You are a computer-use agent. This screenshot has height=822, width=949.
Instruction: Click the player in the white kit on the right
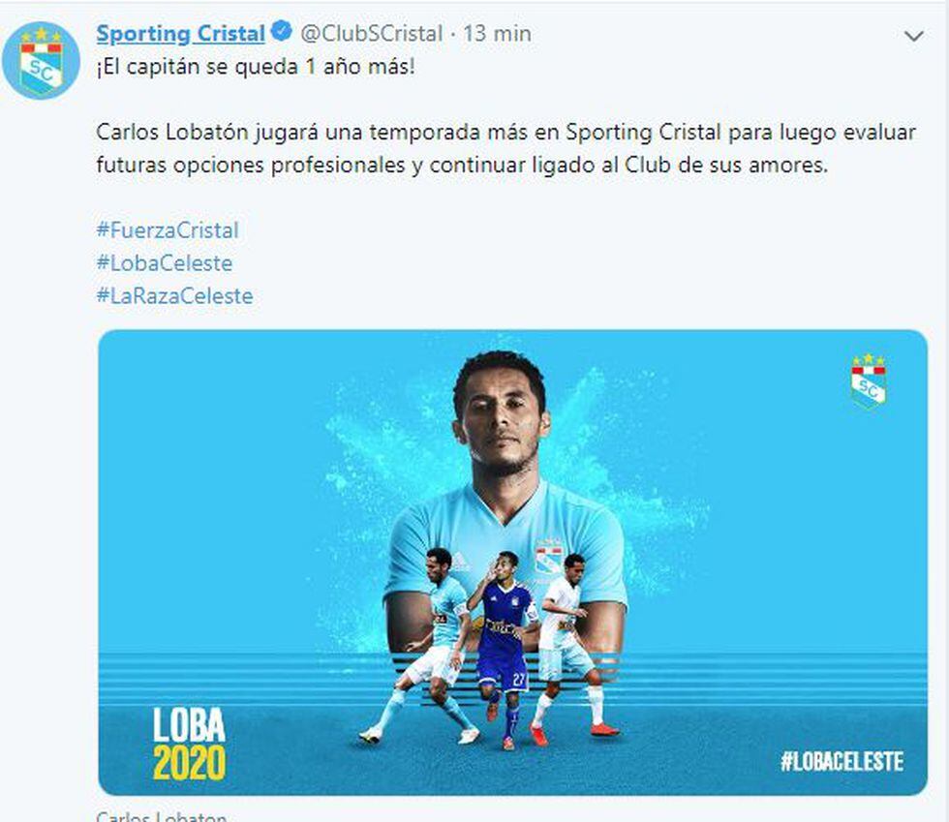click(x=572, y=648)
